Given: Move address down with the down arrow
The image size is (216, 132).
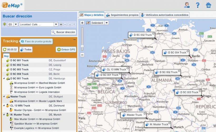Looking at the screenshot, I should 70,25.
